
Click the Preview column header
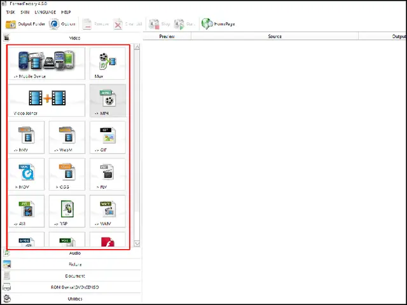(x=167, y=36)
